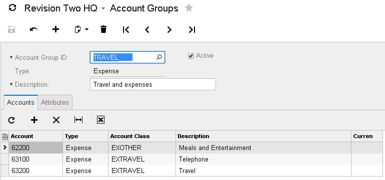
Task: Click the EXOTHER account class cell
Action: click(x=142, y=148)
